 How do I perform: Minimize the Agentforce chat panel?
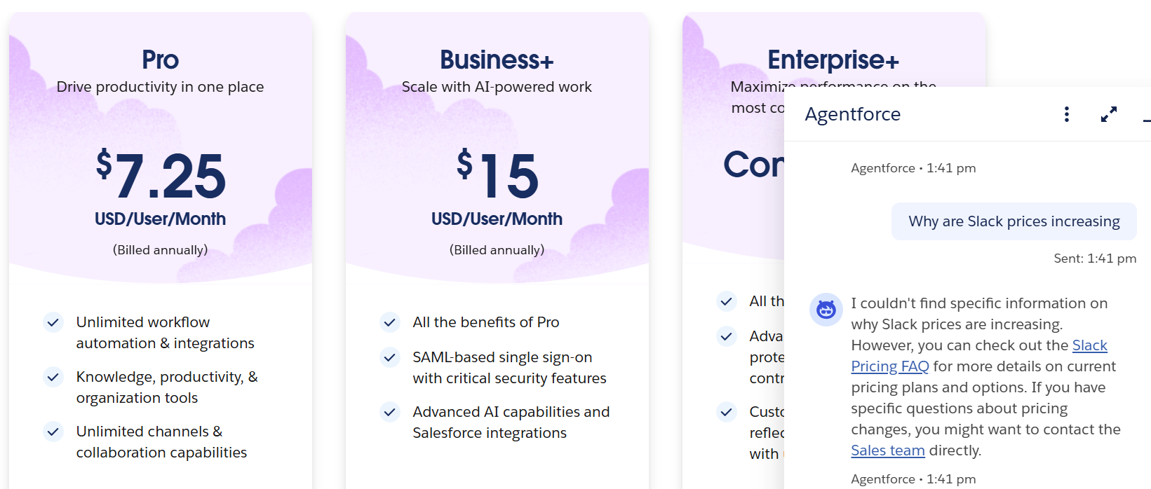tap(1146, 120)
